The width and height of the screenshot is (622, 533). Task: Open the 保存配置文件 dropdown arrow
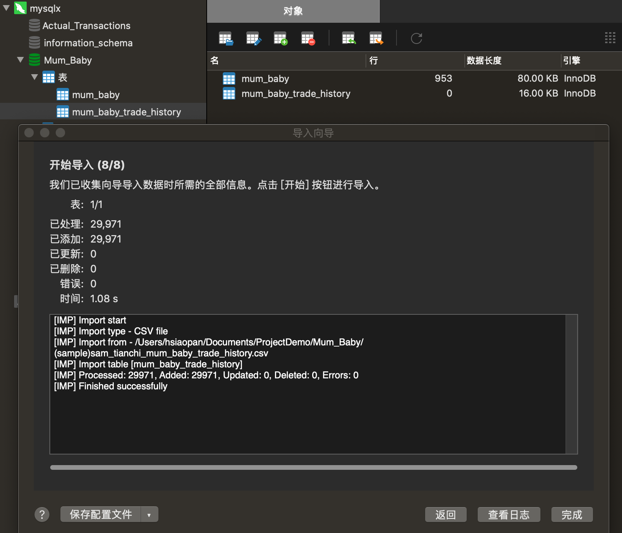pyautogui.click(x=149, y=515)
